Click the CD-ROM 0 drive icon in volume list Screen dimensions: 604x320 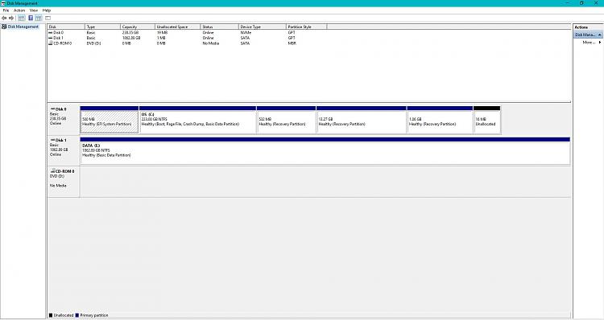(51, 43)
